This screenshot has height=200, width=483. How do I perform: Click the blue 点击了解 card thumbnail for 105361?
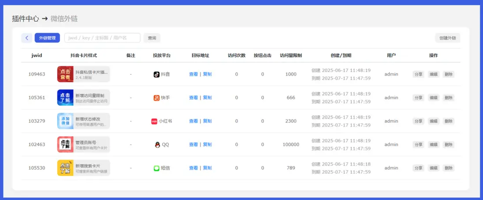pyautogui.click(x=65, y=98)
